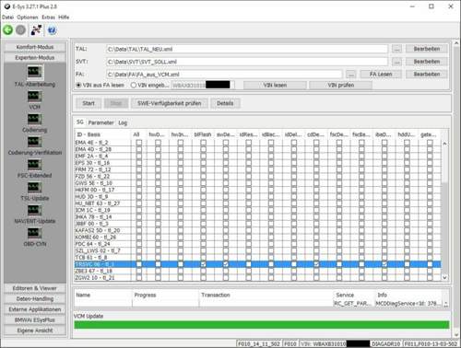The image size is (461, 348).
Task: Toggle the blFlash checkbox in the highlighted TRSVC row
Action: 203,264
